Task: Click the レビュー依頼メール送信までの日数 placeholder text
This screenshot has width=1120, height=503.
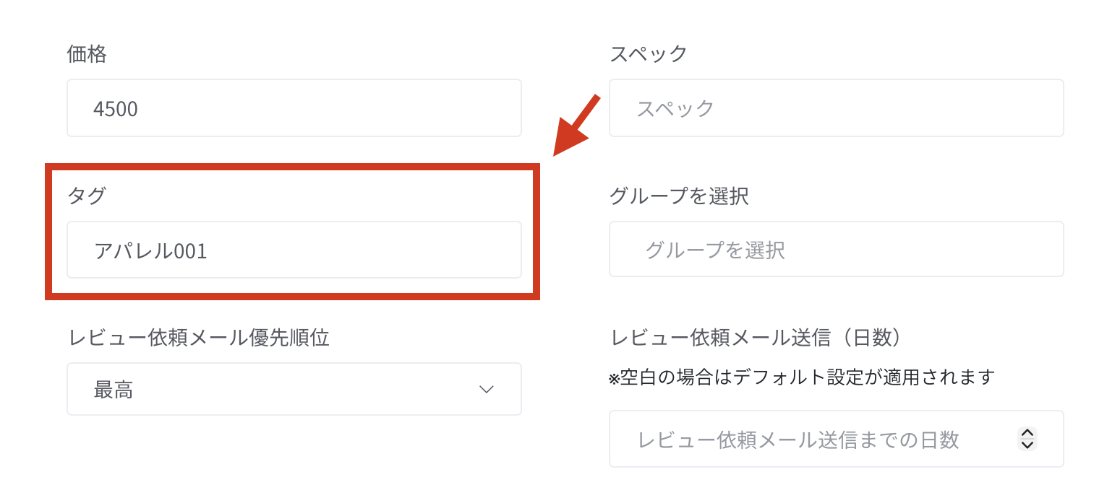Action: pos(798,439)
